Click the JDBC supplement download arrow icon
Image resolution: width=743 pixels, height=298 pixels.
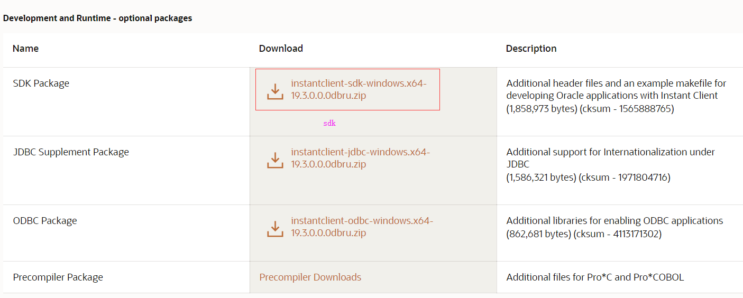point(275,160)
